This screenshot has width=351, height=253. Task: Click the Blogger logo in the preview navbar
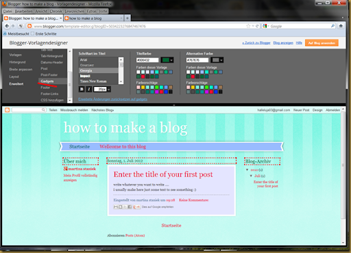click(x=7, y=110)
